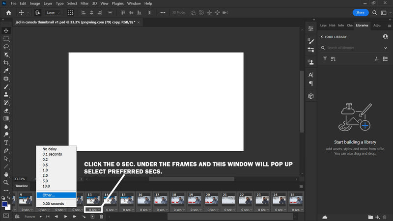393x221 pixels.
Task: Toggle Quick Mask mode icon
Action: (x=6, y=215)
